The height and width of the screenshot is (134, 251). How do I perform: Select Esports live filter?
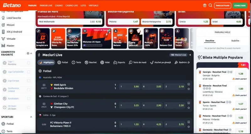(x=119, y=62)
